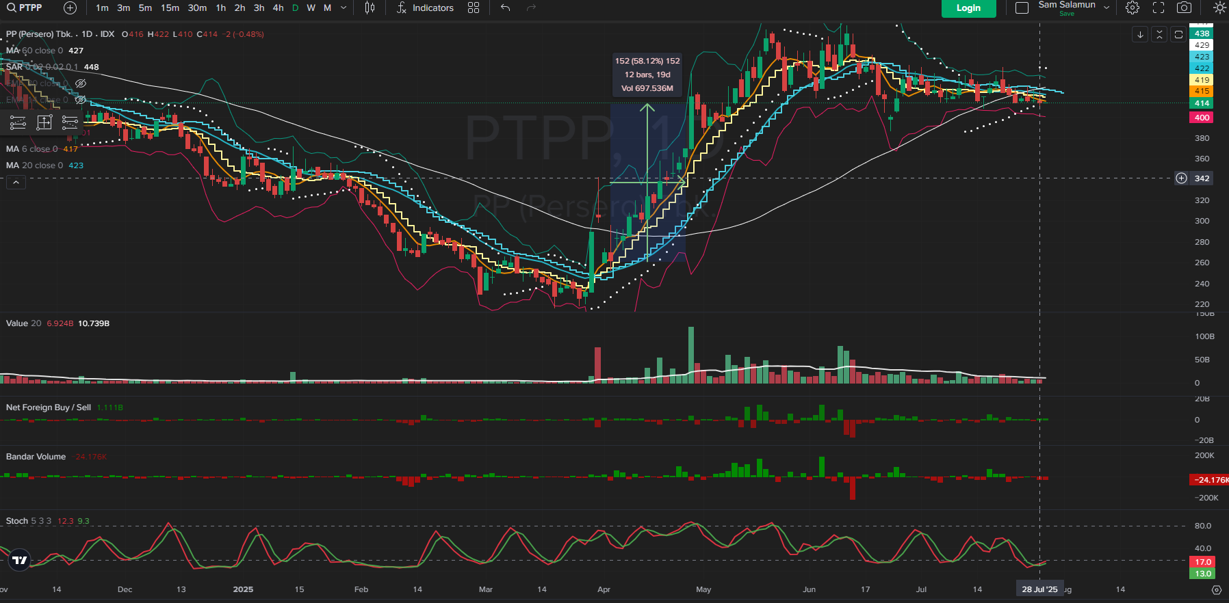Click the 438 teal price label
1229x603 pixels.
[1202, 33]
